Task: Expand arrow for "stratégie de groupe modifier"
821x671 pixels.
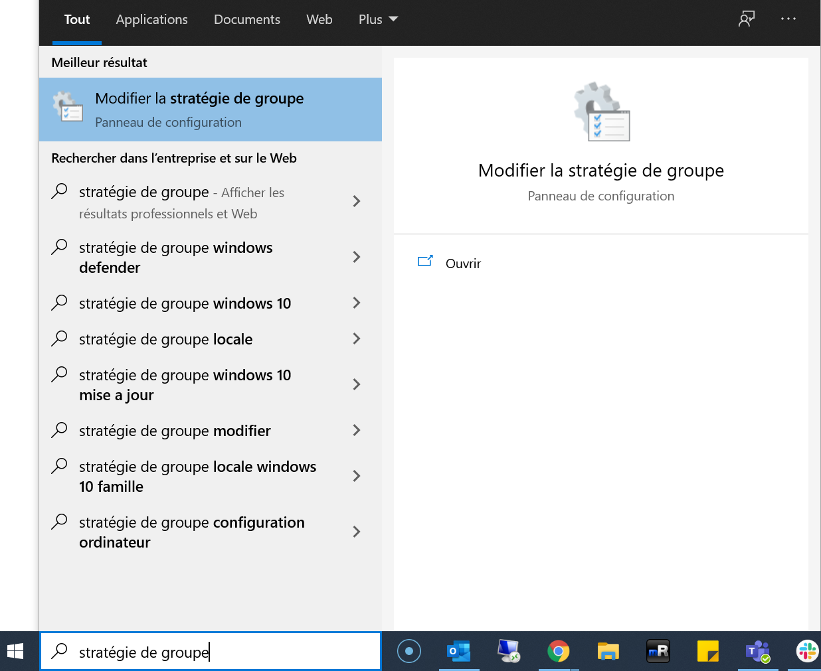Action: point(357,430)
